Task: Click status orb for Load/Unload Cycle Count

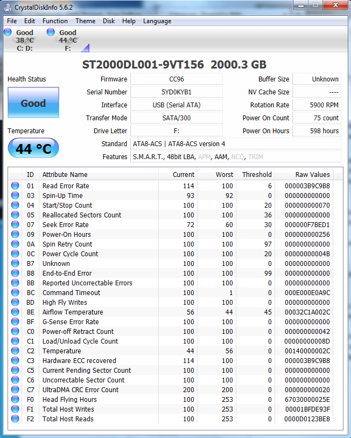Action: [x=15, y=341]
